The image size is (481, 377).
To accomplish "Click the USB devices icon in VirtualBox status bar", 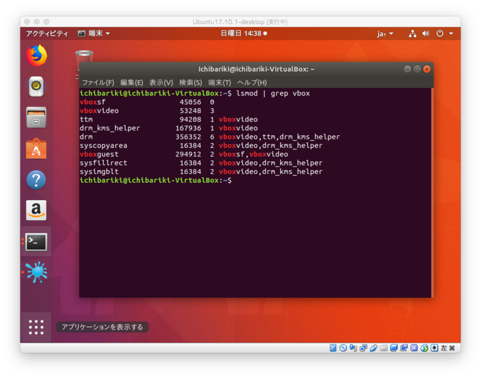I will tap(373, 348).
